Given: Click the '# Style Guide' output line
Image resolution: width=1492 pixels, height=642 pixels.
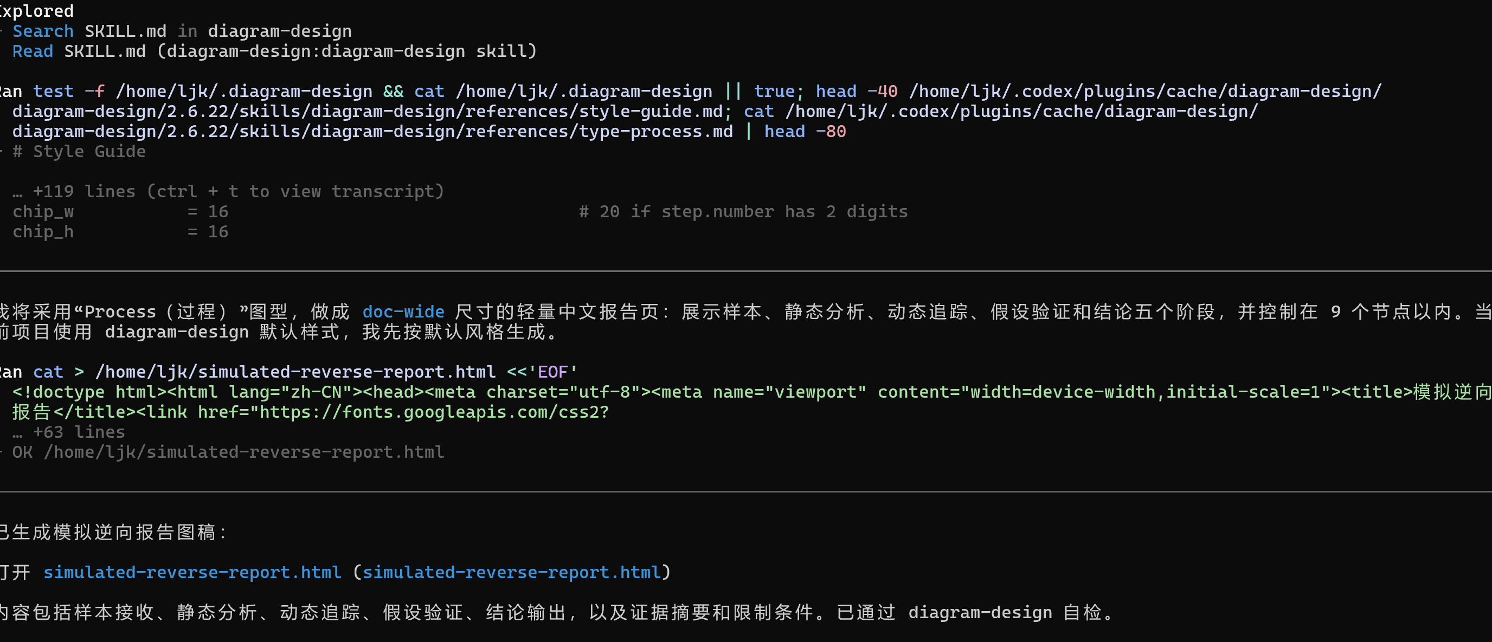Looking at the screenshot, I should [x=79, y=152].
